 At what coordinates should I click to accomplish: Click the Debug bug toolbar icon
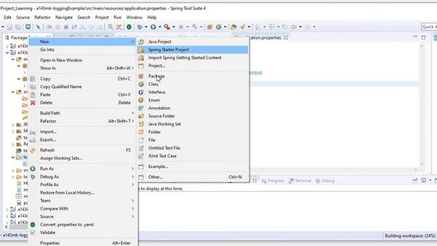(x=139, y=27)
